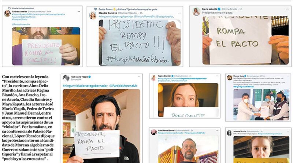
Task: Open more options on Regina Blandón's tweet
Action: tap(217, 76)
